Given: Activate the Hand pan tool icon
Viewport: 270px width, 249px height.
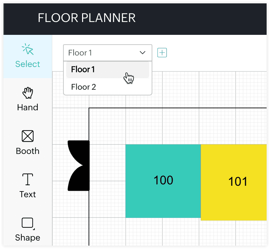Looking at the screenshot, I should pyautogui.click(x=27, y=93).
